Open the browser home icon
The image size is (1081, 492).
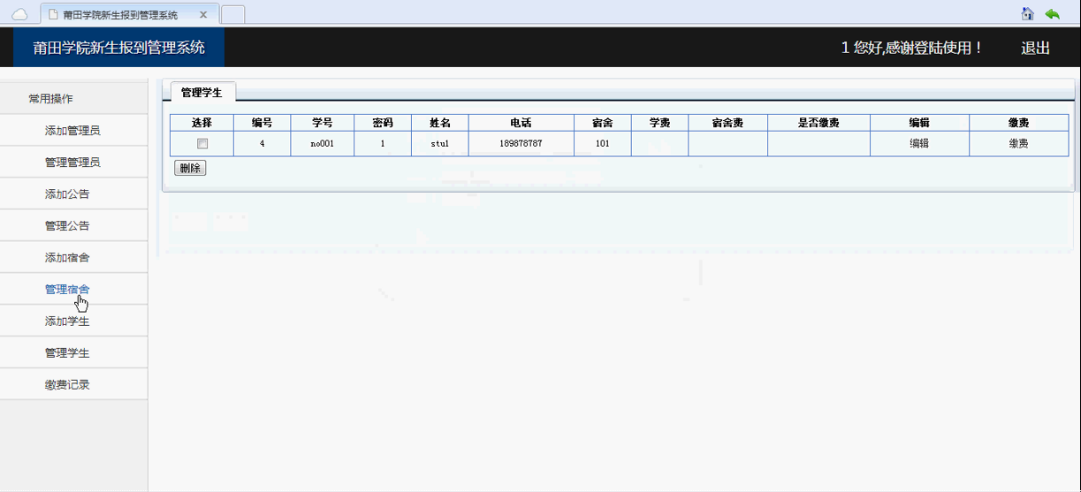(x=1027, y=14)
